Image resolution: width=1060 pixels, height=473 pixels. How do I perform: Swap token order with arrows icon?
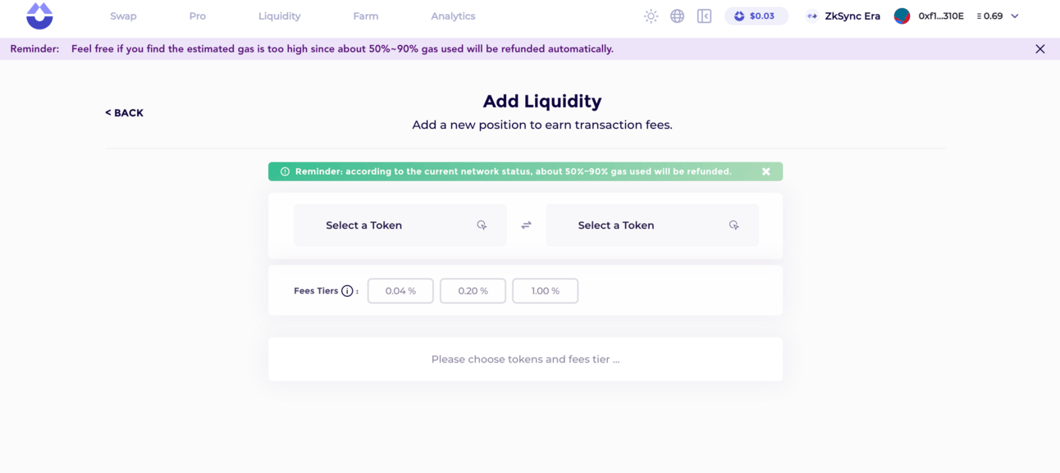(526, 225)
